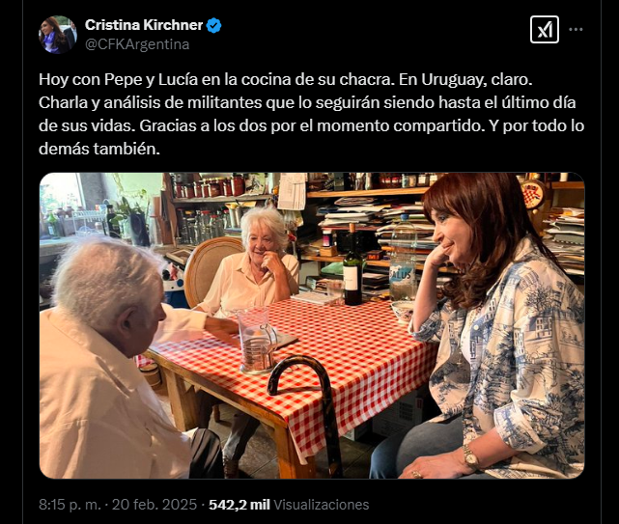Click the 20 feb. 2025 date
Screen dimensions: 619x524
click(x=155, y=505)
